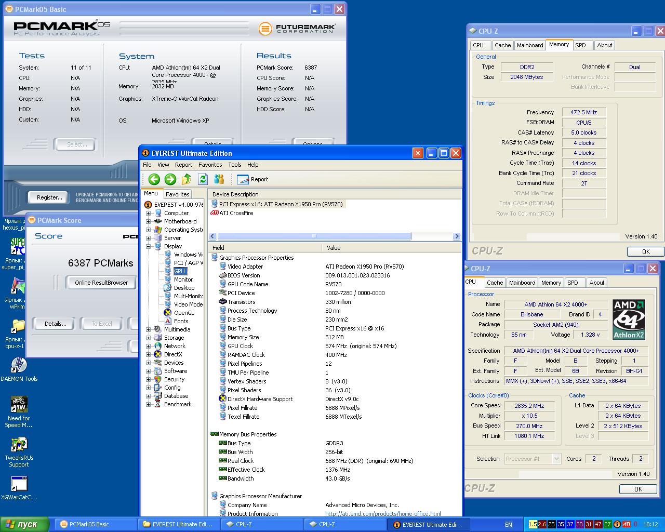Click OK in the CPU-Z Memory window
Image resolution: width=665 pixels, height=532 pixels.
point(646,251)
